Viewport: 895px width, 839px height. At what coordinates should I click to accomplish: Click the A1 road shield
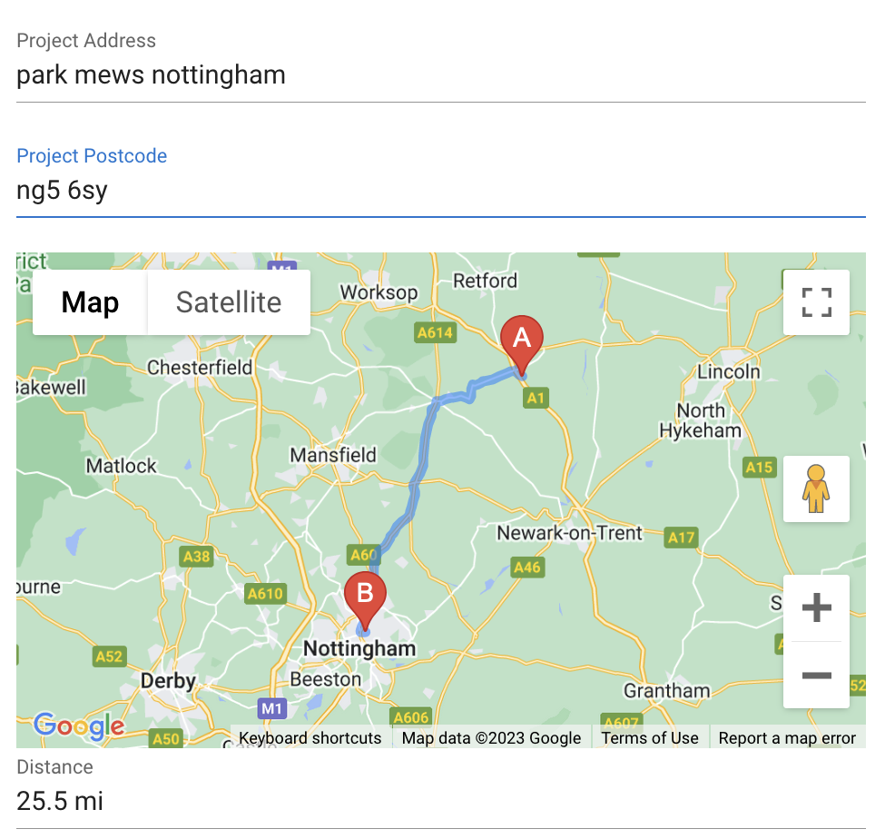point(536,398)
